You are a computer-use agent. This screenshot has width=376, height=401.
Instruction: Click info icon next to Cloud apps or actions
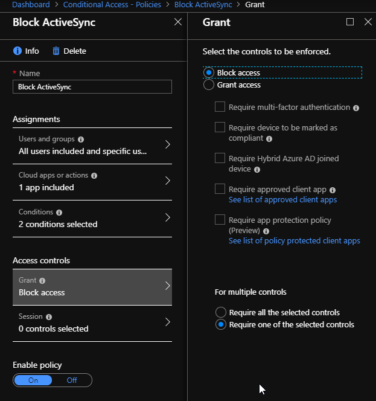(x=94, y=176)
